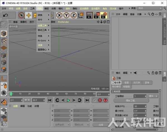Click the Tweak mouse mode icon
Screen dimensions: 167x132
(4, 86)
